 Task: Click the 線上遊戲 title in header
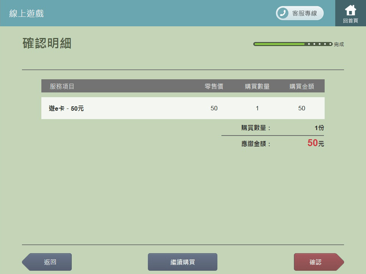pyautogui.click(x=26, y=14)
